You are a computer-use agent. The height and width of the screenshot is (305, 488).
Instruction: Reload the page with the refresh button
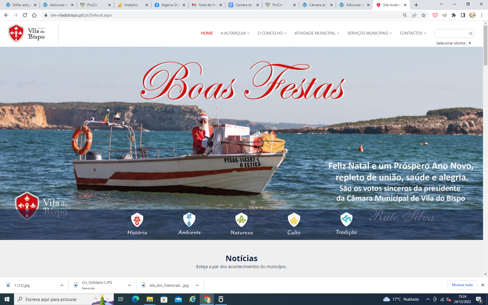pyautogui.click(x=25, y=15)
